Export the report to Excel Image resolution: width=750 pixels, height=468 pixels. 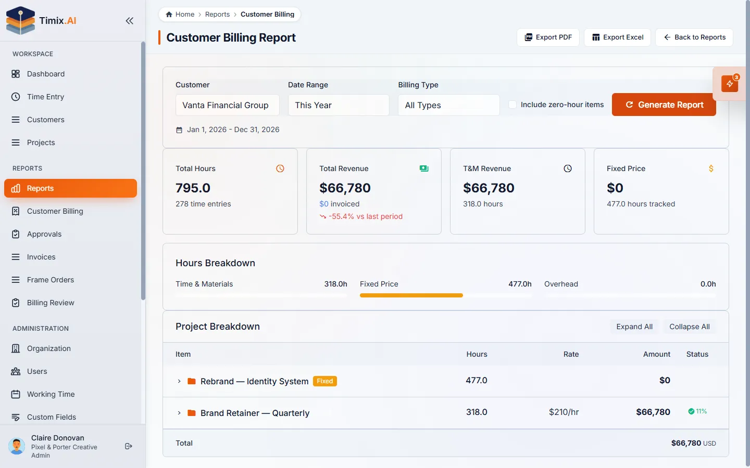(x=618, y=37)
